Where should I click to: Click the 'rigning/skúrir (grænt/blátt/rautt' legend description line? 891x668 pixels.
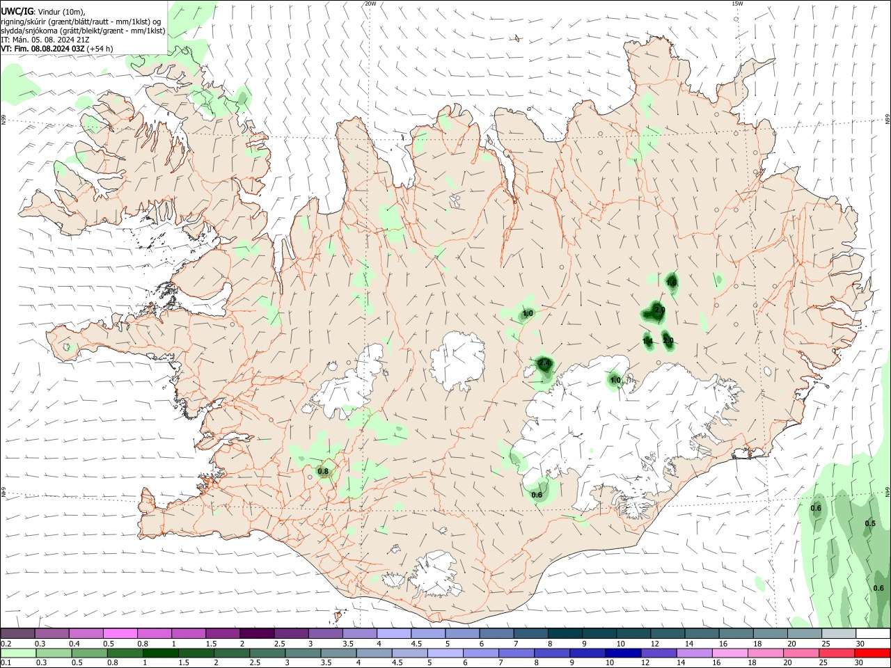pyautogui.click(x=81, y=22)
